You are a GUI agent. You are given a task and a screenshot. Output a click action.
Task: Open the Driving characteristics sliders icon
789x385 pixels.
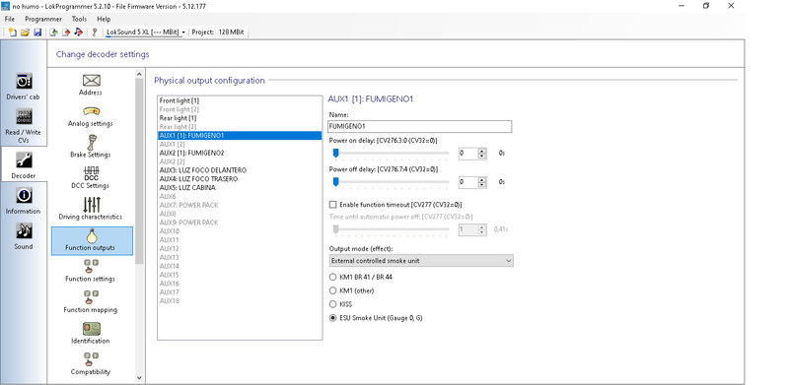coord(92,204)
